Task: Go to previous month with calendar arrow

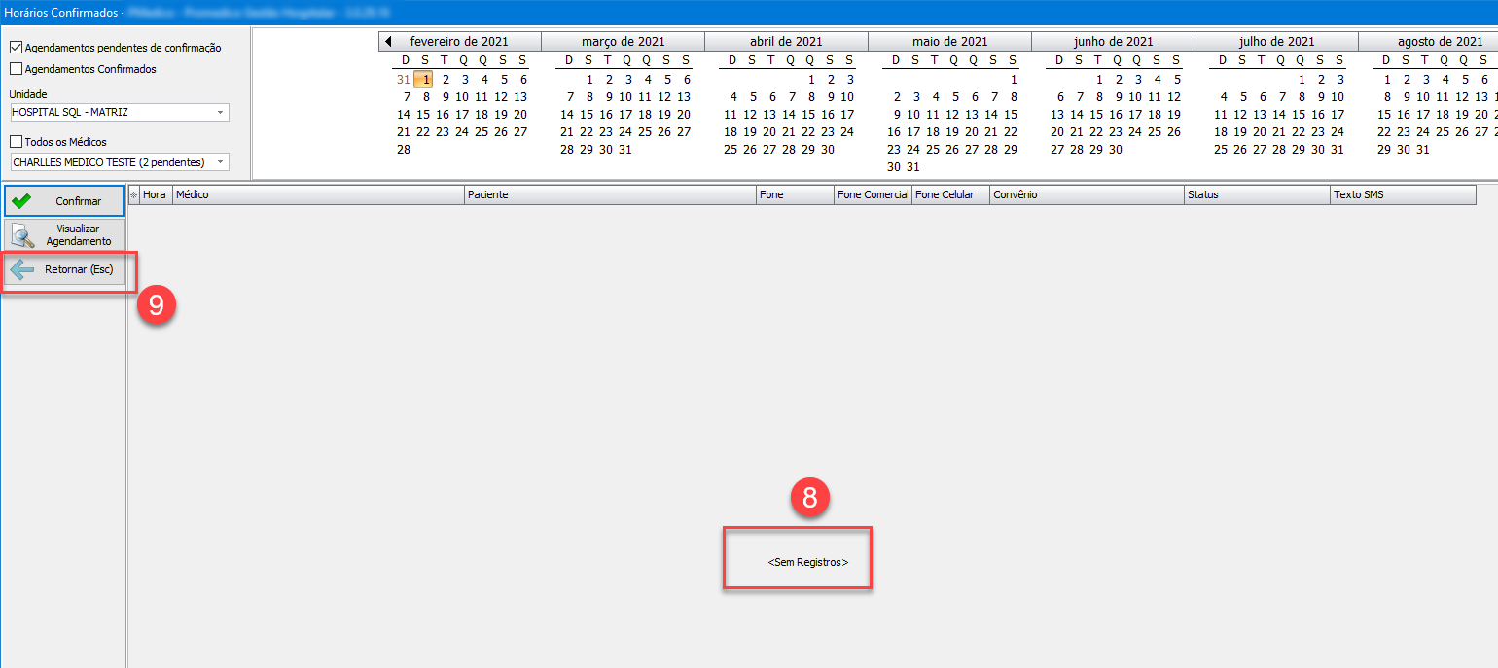Action: pos(388,42)
